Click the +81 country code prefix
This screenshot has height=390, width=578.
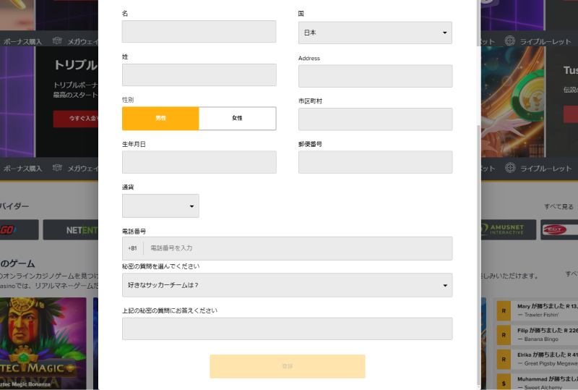(133, 248)
